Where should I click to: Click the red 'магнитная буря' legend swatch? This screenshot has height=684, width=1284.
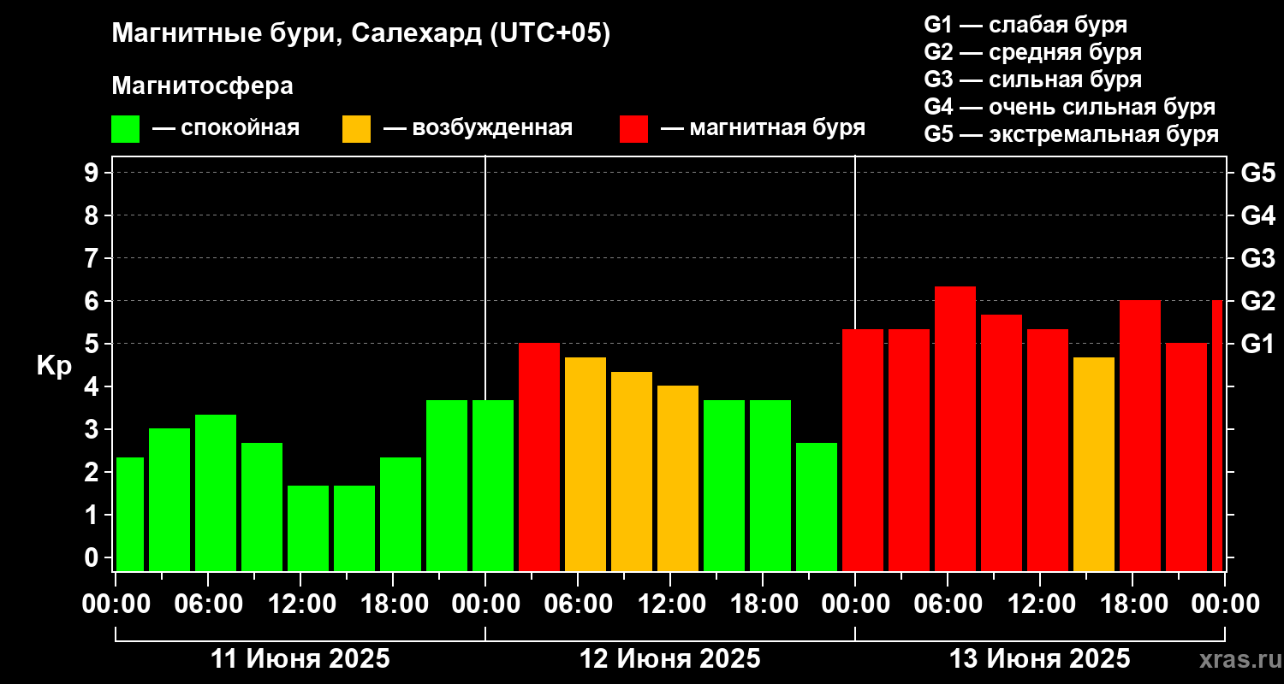click(x=634, y=129)
